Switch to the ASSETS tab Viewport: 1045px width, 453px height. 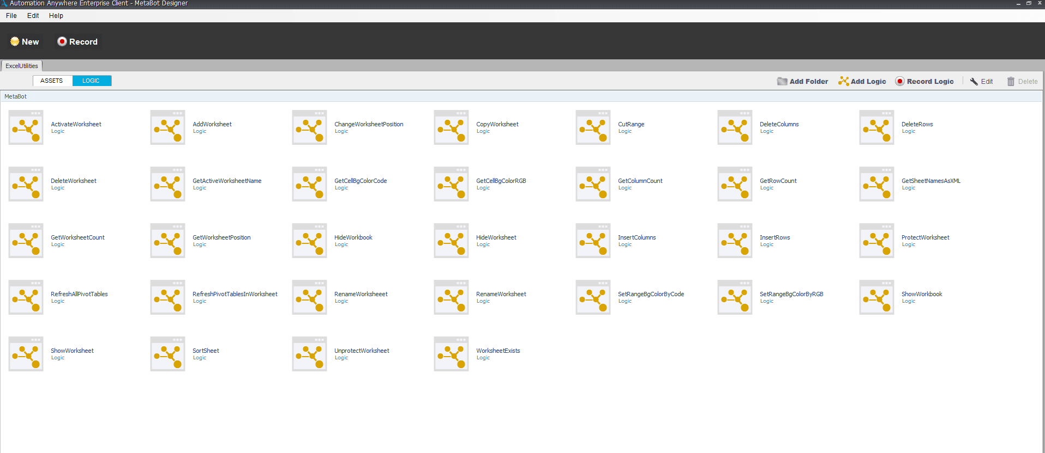pyautogui.click(x=52, y=81)
